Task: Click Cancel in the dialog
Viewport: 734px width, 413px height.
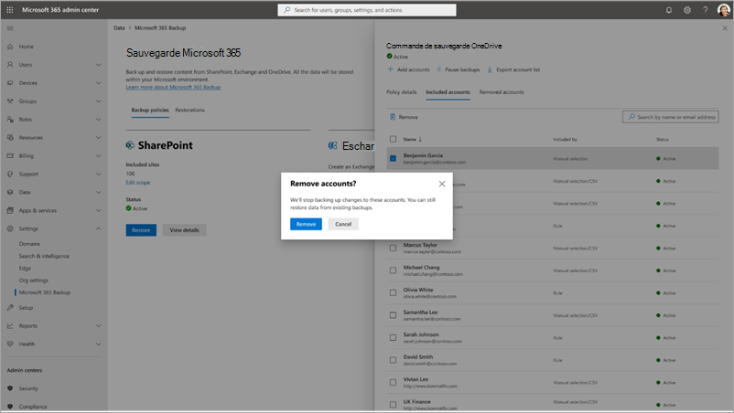Action: coord(342,225)
